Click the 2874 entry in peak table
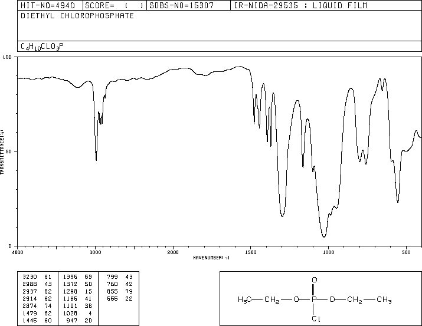Screen dimensions: 422x326 pos(30,306)
